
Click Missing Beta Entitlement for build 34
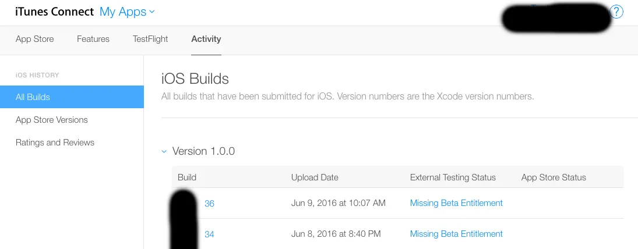[456, 234]
